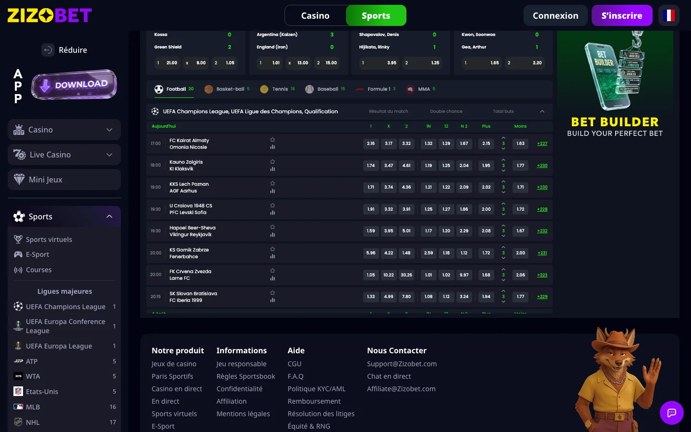Decrease total goals line for Lech Poznan match

point(503,192)
